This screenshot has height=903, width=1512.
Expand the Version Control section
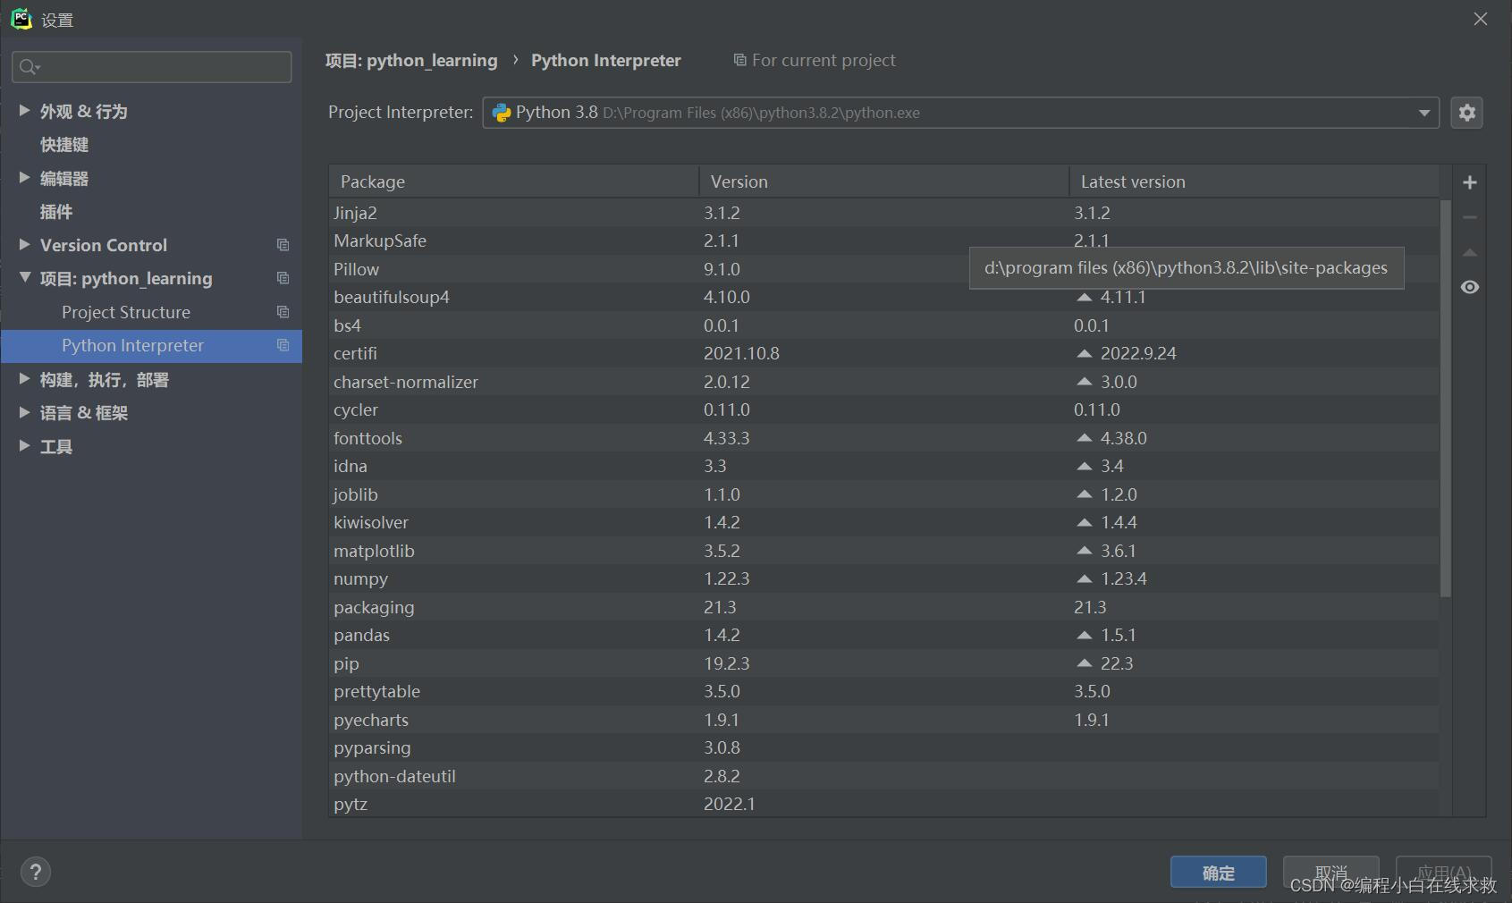pyautogui.click(x=24, y=245)
